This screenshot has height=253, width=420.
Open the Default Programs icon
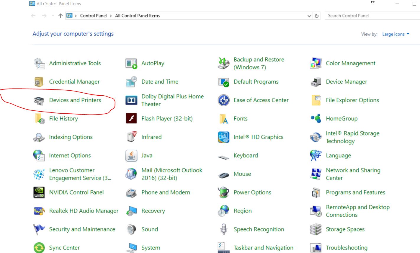pos(223,82)
